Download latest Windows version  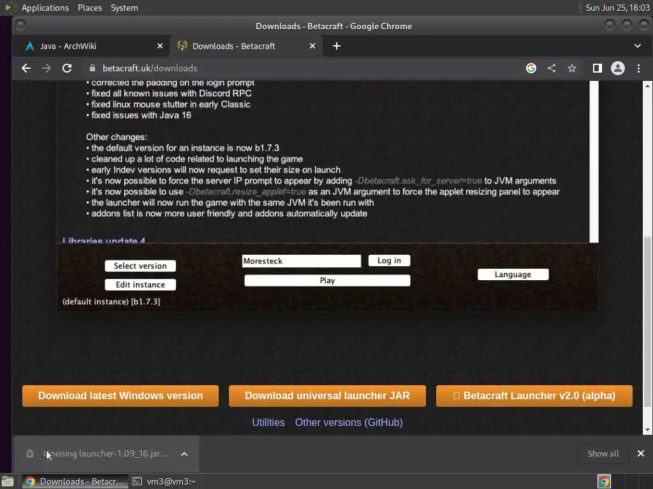[121, 395]
